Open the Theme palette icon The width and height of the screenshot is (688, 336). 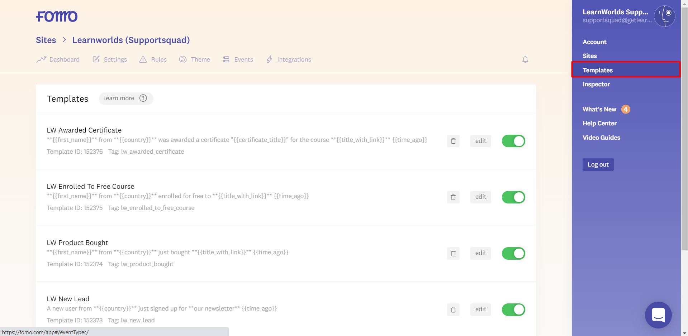pos(183,59)
